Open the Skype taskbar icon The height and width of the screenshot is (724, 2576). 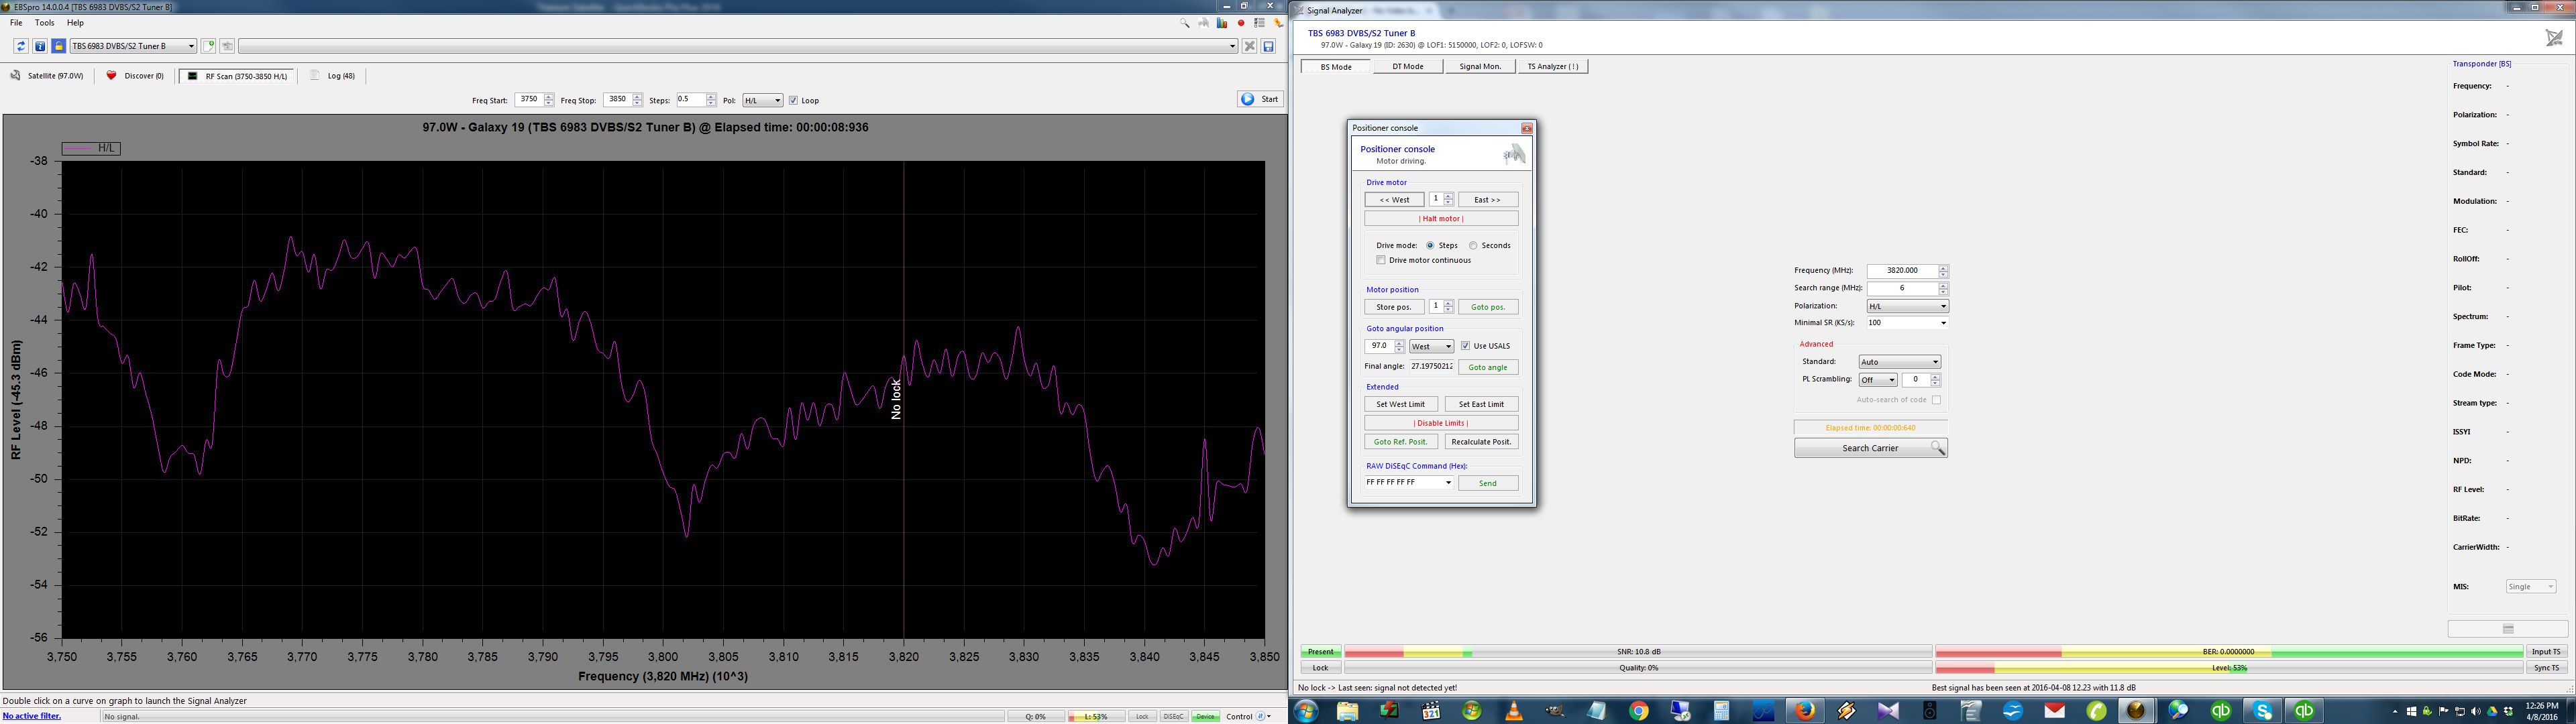click(2262, 711)
